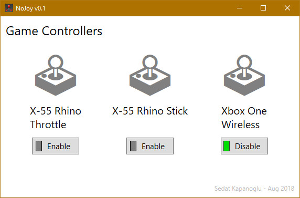Click the green status indicator for Xbox One
The width and height of the screenshot is (300, 198).
pyautogui.click(x=227, y=146)
